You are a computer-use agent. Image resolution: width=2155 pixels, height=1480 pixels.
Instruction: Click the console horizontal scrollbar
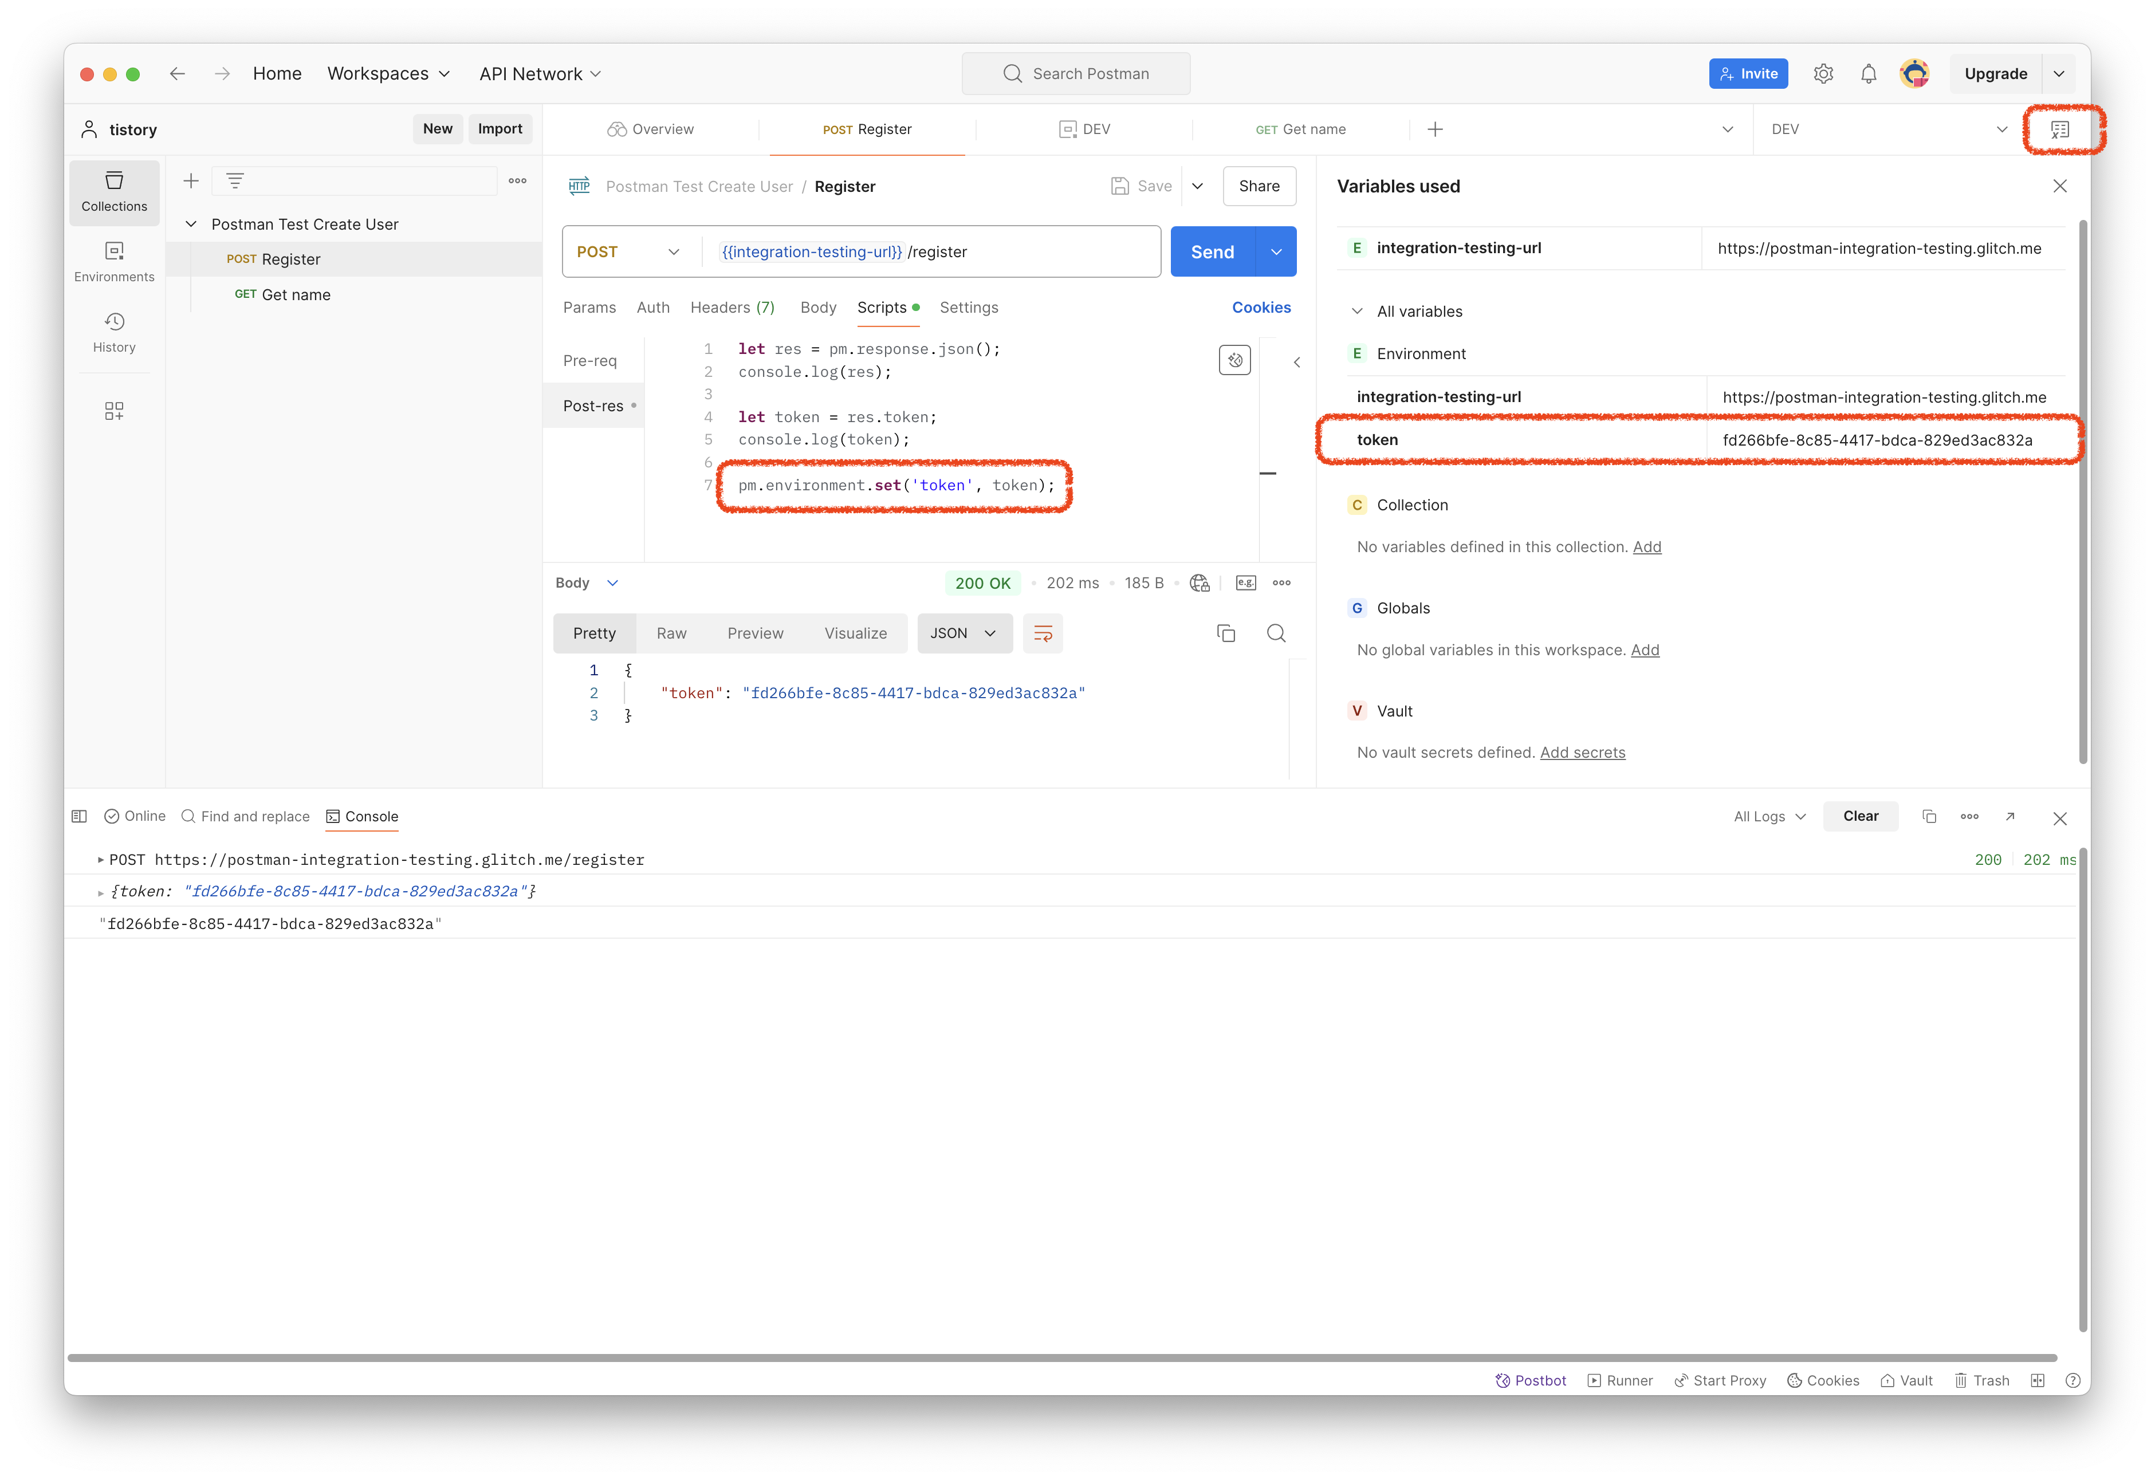pyautogui.click(x=1061, y=1357)
